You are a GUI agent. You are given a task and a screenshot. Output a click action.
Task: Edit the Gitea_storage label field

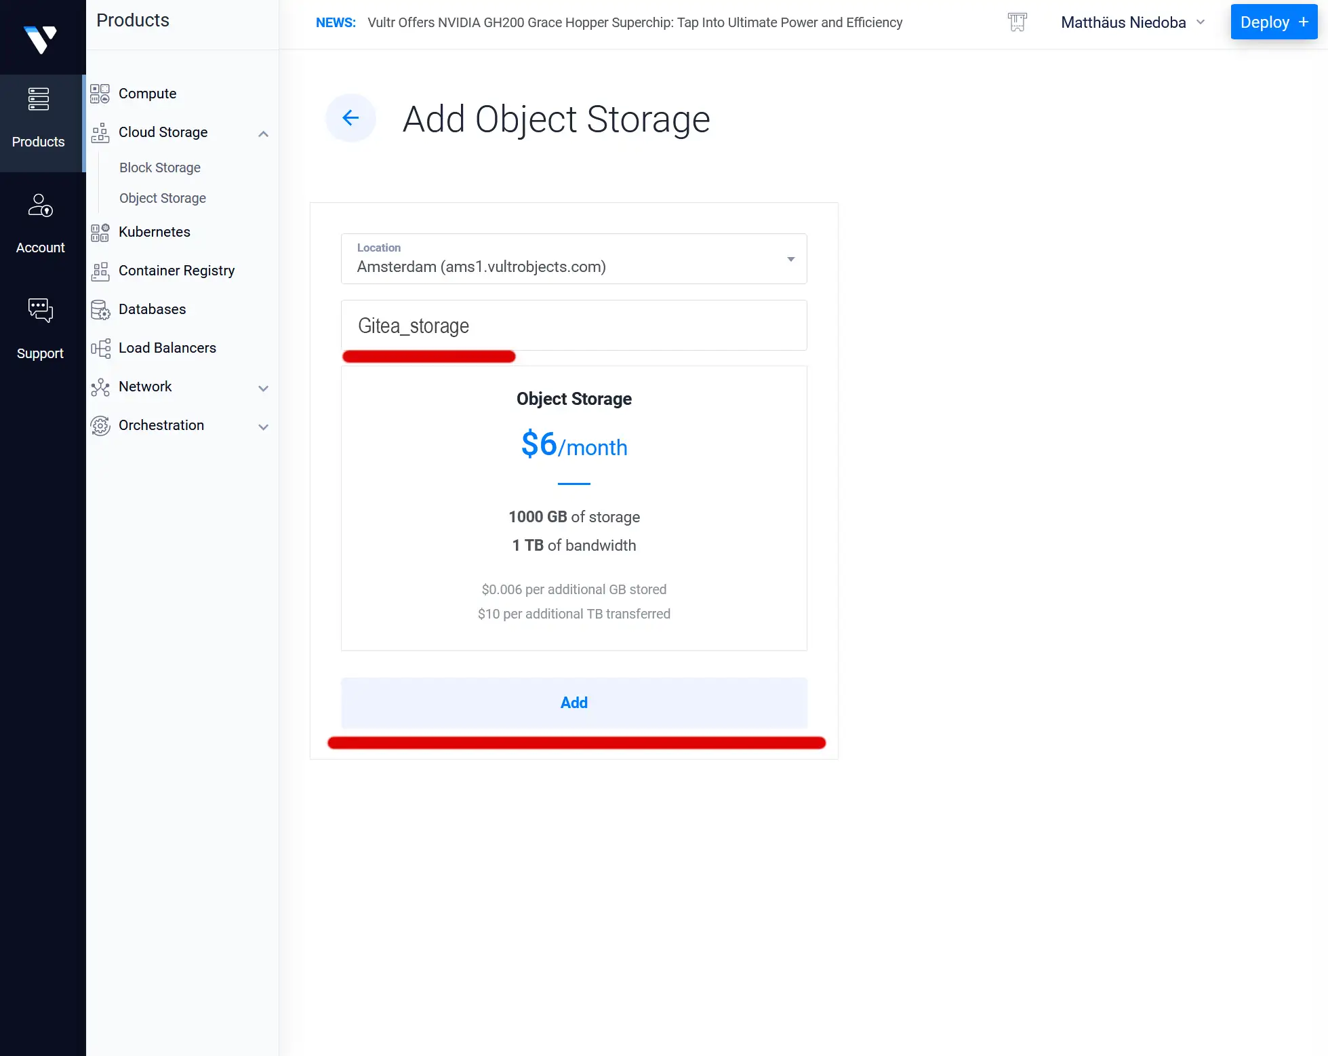coord(574,326)
